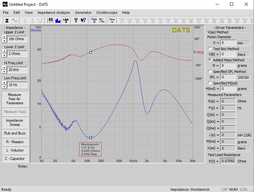Screen dimensions: 254x192
Task: Select the Mem 8 memory slot
Action: tap(176, 21)
